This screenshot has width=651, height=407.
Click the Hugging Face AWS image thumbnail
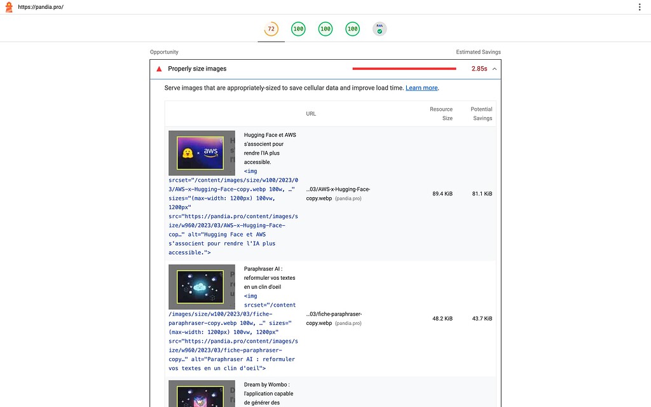(202, 153)
